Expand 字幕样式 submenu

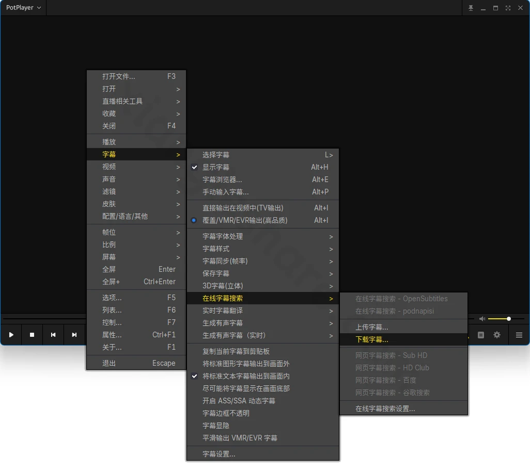click(x=262, y=249)
